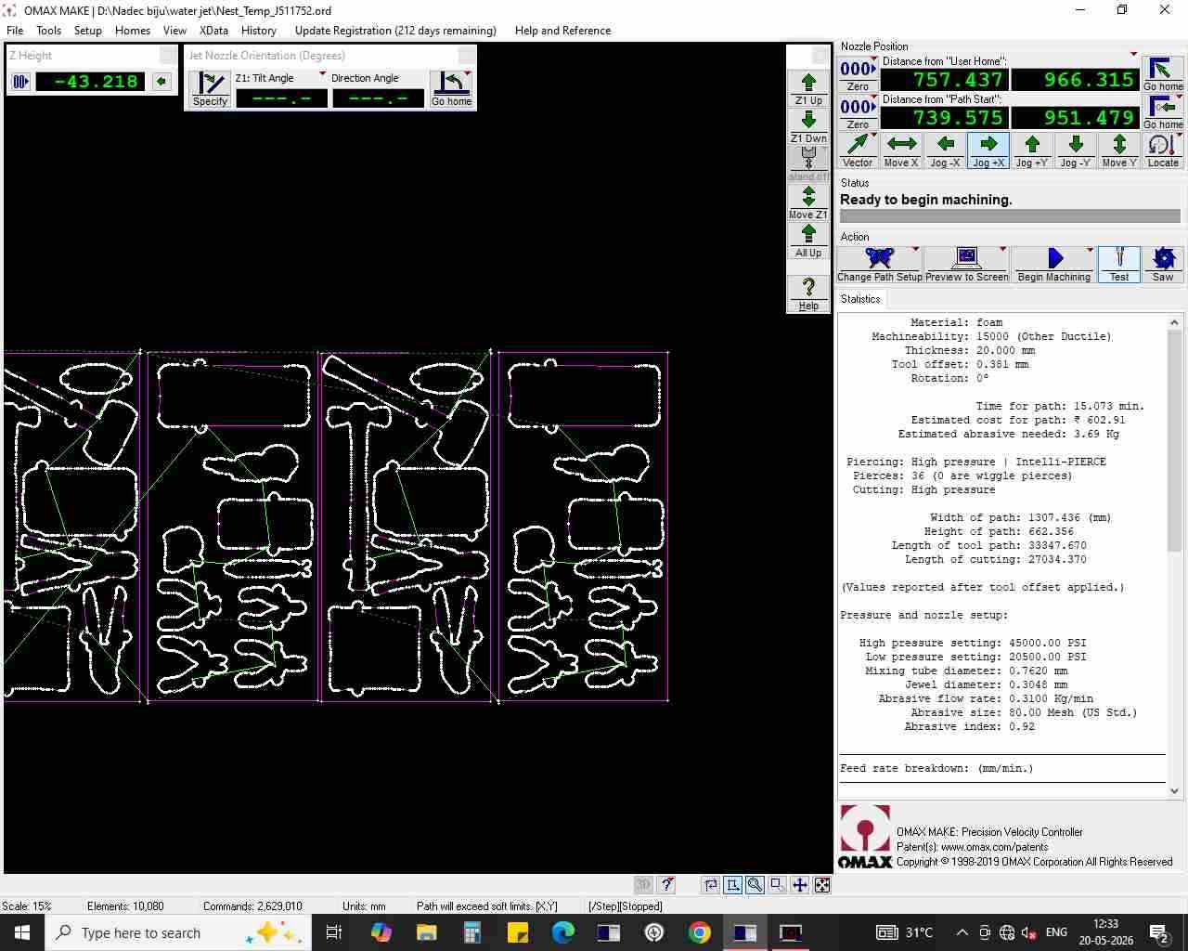Click the Move Z1 button
The image size is (1188, 951).
pos(808,202)
